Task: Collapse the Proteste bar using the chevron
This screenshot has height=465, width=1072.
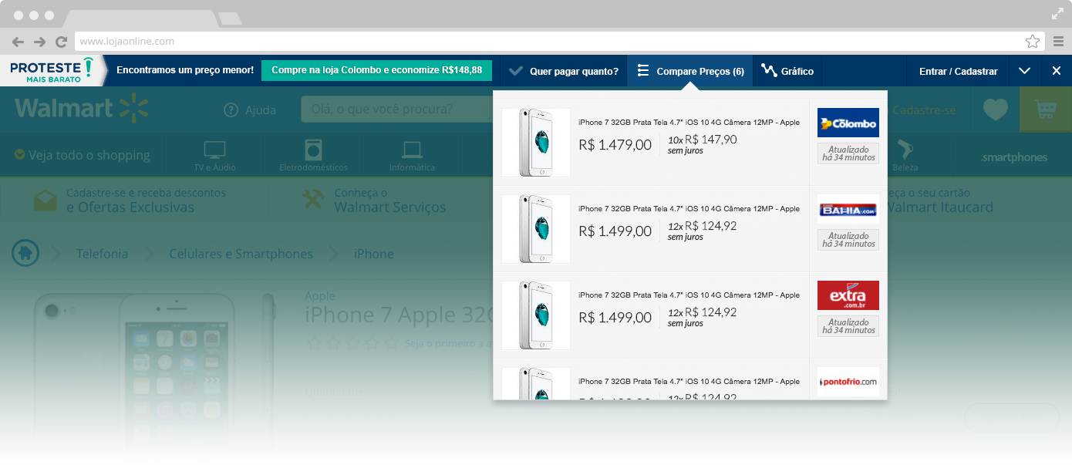Action: pos(1024,71)
